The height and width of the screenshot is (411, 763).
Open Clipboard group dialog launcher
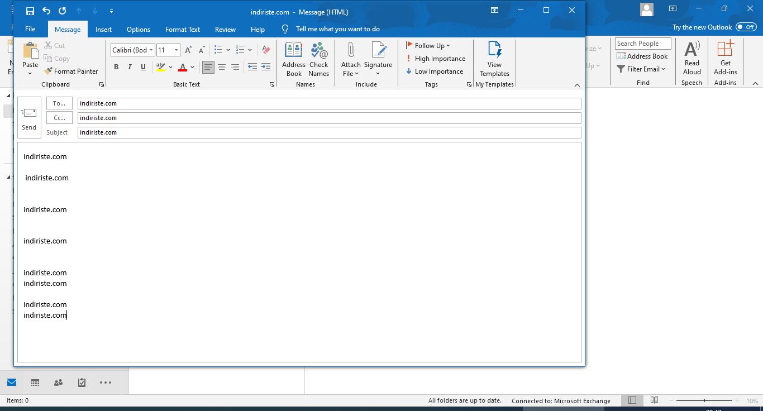tap(102, 84)
